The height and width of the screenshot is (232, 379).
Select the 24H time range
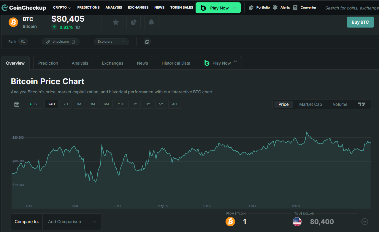(52, 104)
